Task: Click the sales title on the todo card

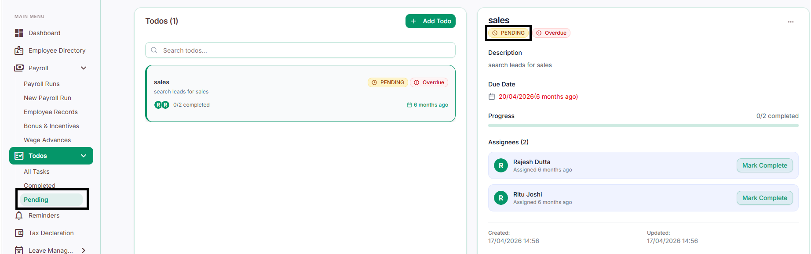Action: [x=161, y=82]
